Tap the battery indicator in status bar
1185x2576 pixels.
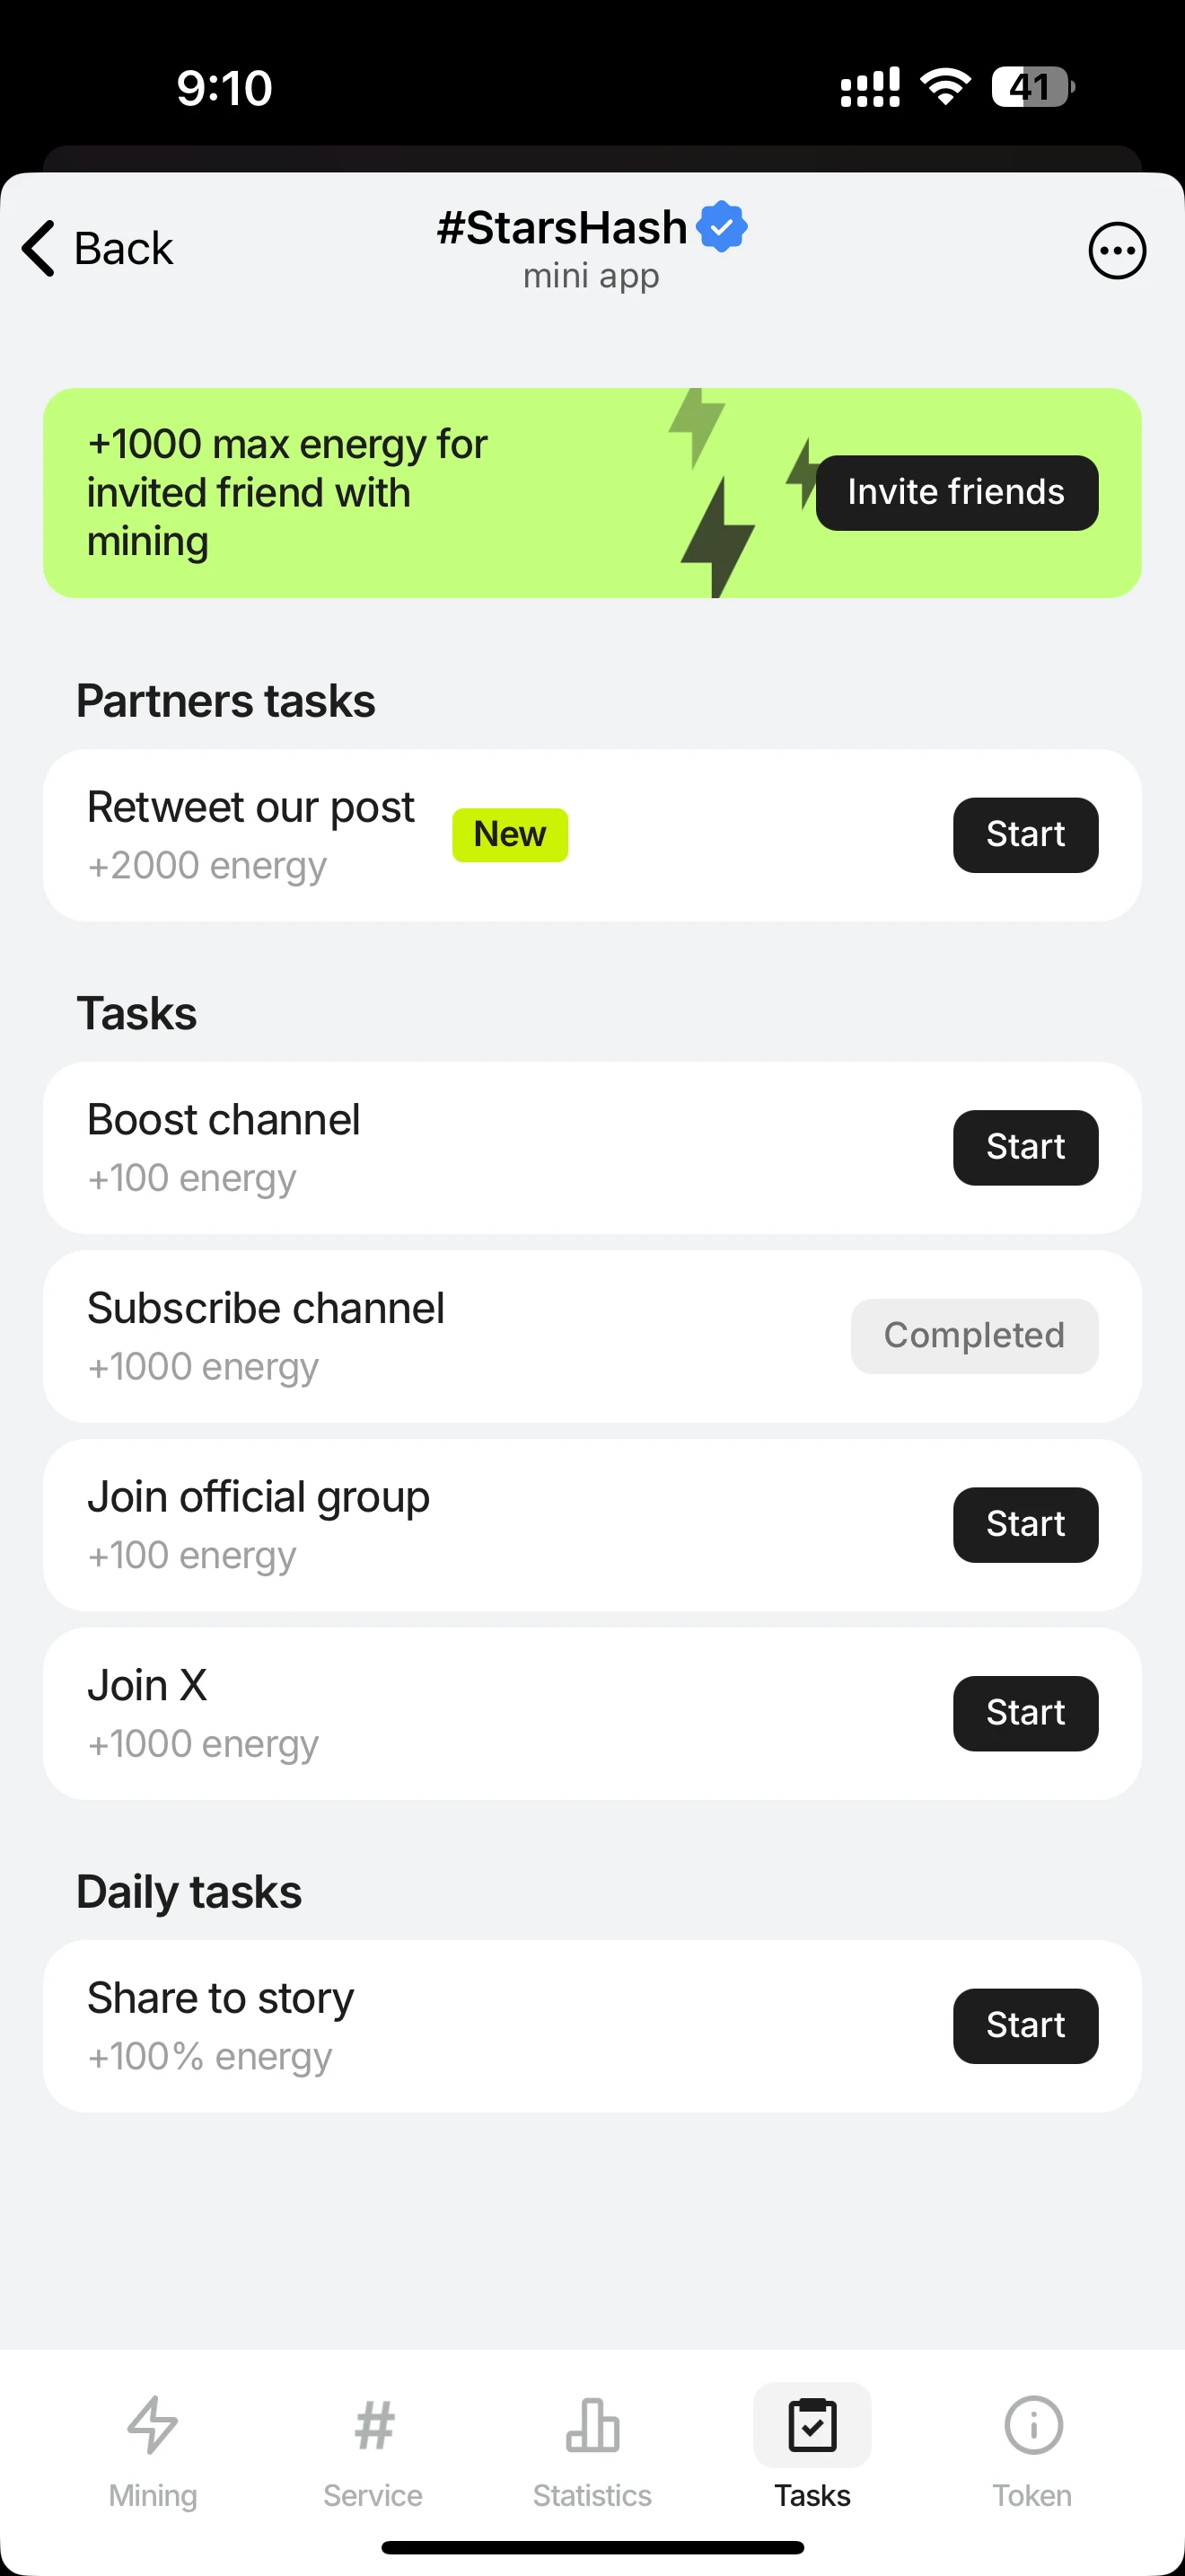(x=1033, y=87)
